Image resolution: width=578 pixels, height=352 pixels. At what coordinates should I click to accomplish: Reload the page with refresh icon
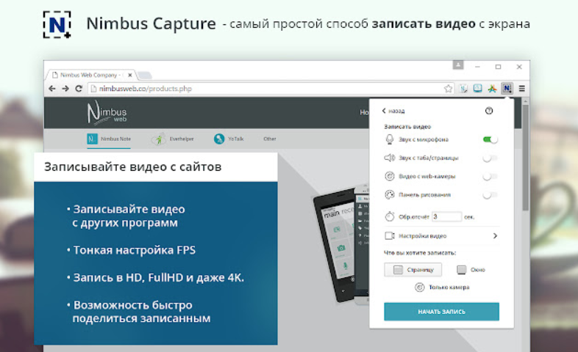tap(79, 89)
